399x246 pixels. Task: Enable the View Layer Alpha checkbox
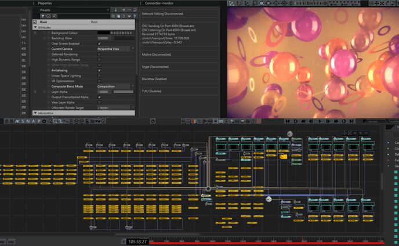click(99, 102)
